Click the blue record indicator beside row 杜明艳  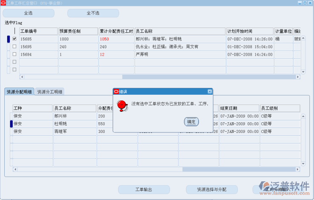(x=11, y=124)
